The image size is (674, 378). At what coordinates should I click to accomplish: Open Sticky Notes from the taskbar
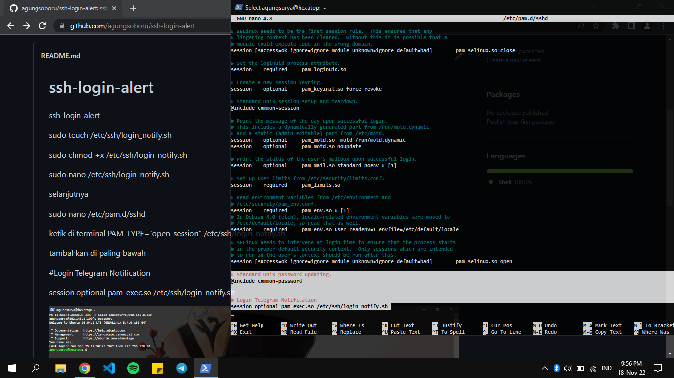click(x=157, y=368)
